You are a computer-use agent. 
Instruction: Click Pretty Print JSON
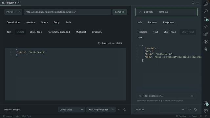click(110, 43)
